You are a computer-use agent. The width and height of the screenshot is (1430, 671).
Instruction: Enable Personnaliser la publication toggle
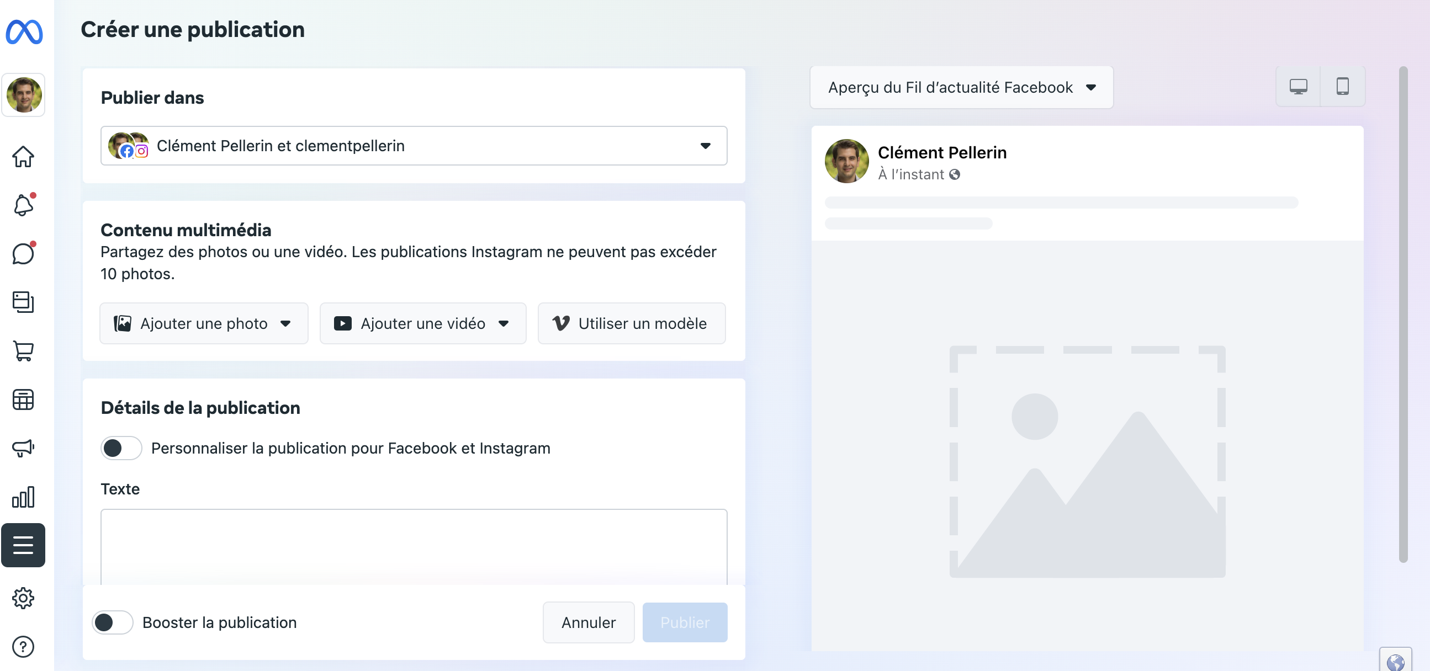pyautogui.click(x=121, y=448)
